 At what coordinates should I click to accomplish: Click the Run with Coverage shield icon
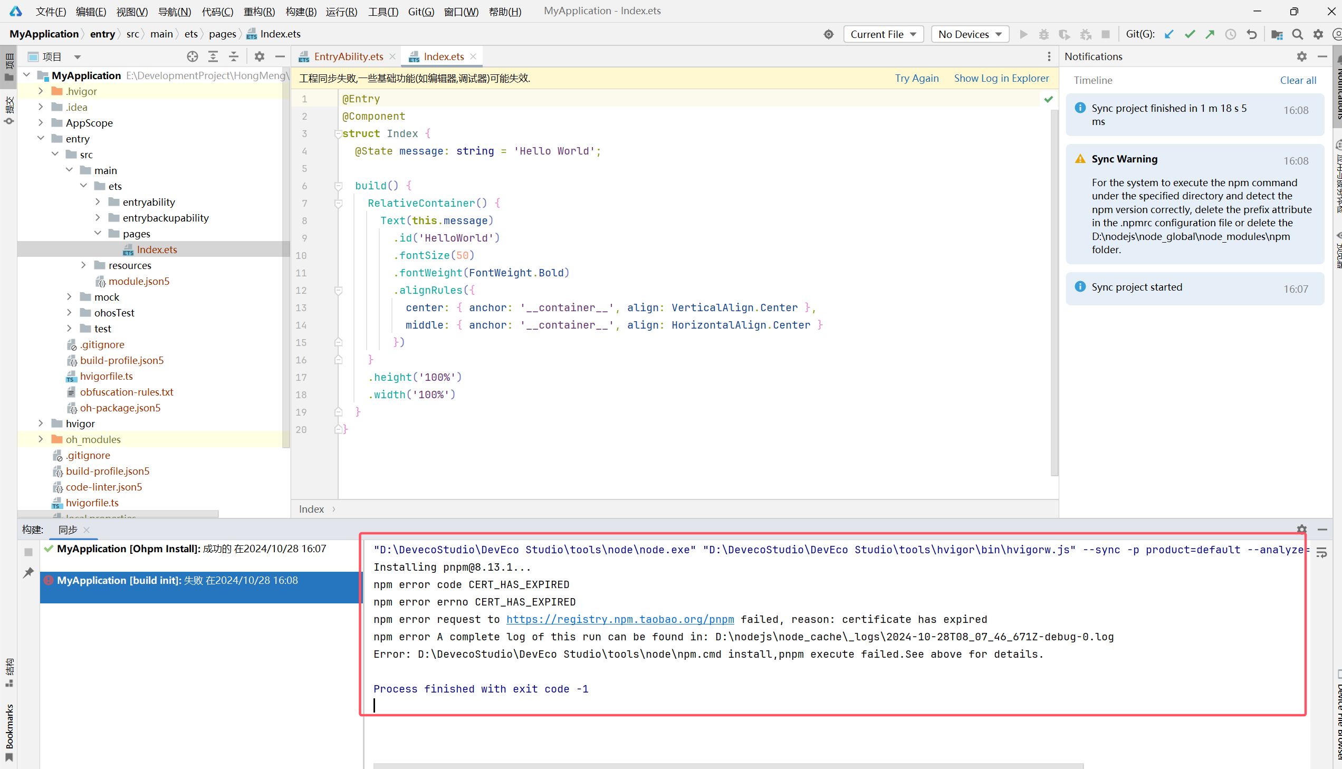pos(1064,34)
